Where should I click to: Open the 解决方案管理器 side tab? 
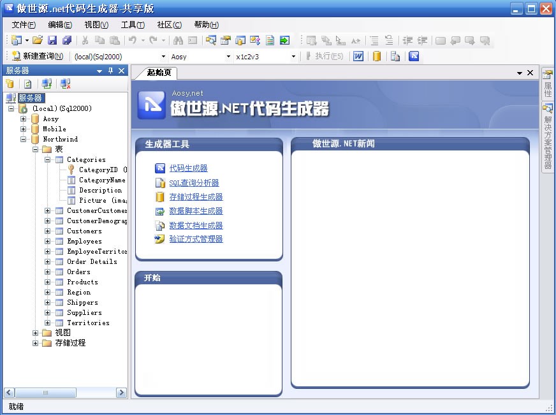pos(548,138)
